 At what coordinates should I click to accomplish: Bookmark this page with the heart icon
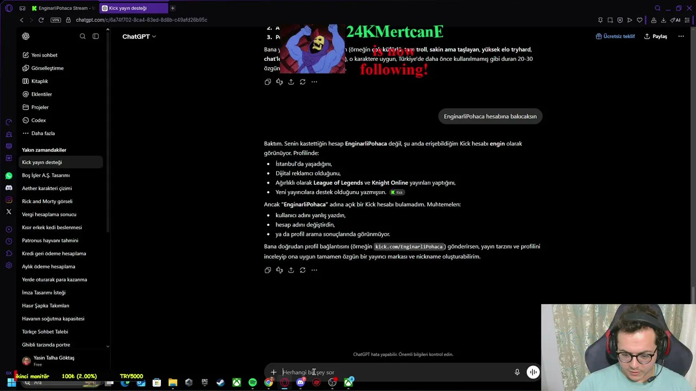coord(639,20)
